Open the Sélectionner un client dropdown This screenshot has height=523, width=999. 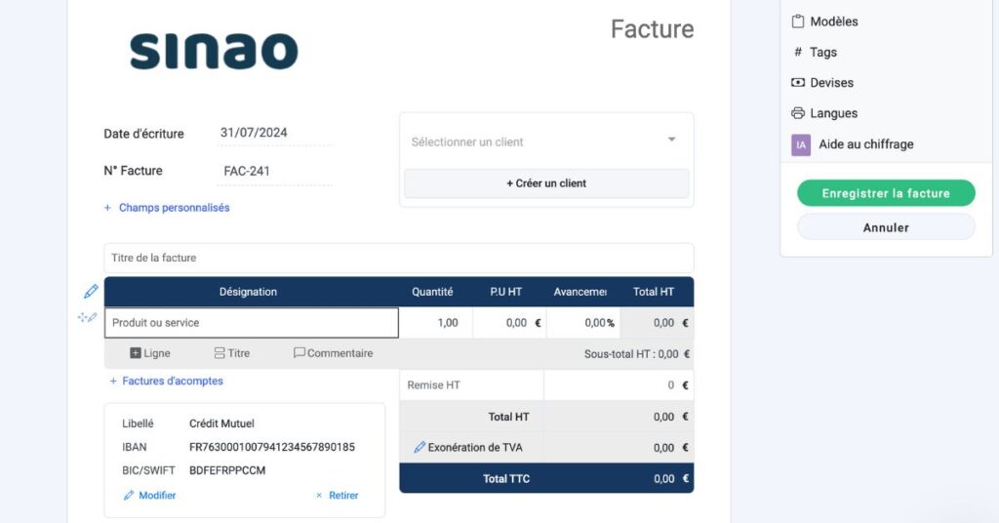(545, 141)
